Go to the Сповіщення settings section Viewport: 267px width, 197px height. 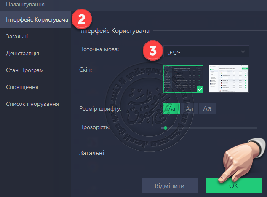pyautogui.click(x=22, y=87)
